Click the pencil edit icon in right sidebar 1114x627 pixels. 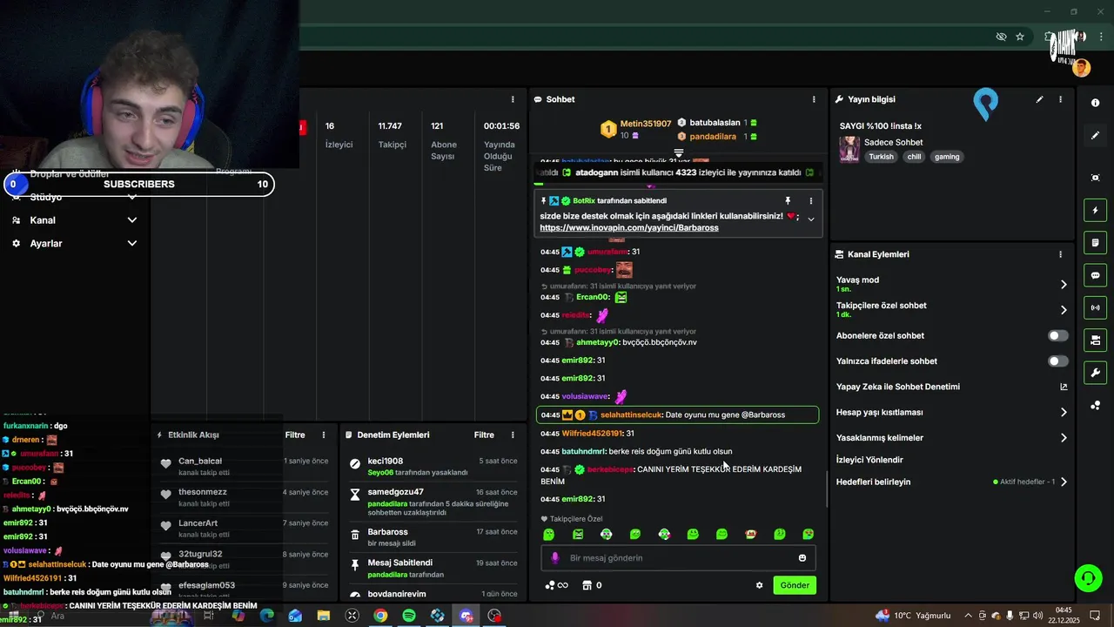point(1095,136)
